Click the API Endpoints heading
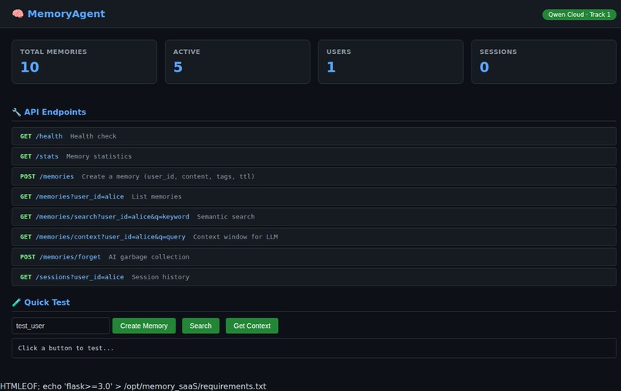621x391 pixels. pos(55,112)
